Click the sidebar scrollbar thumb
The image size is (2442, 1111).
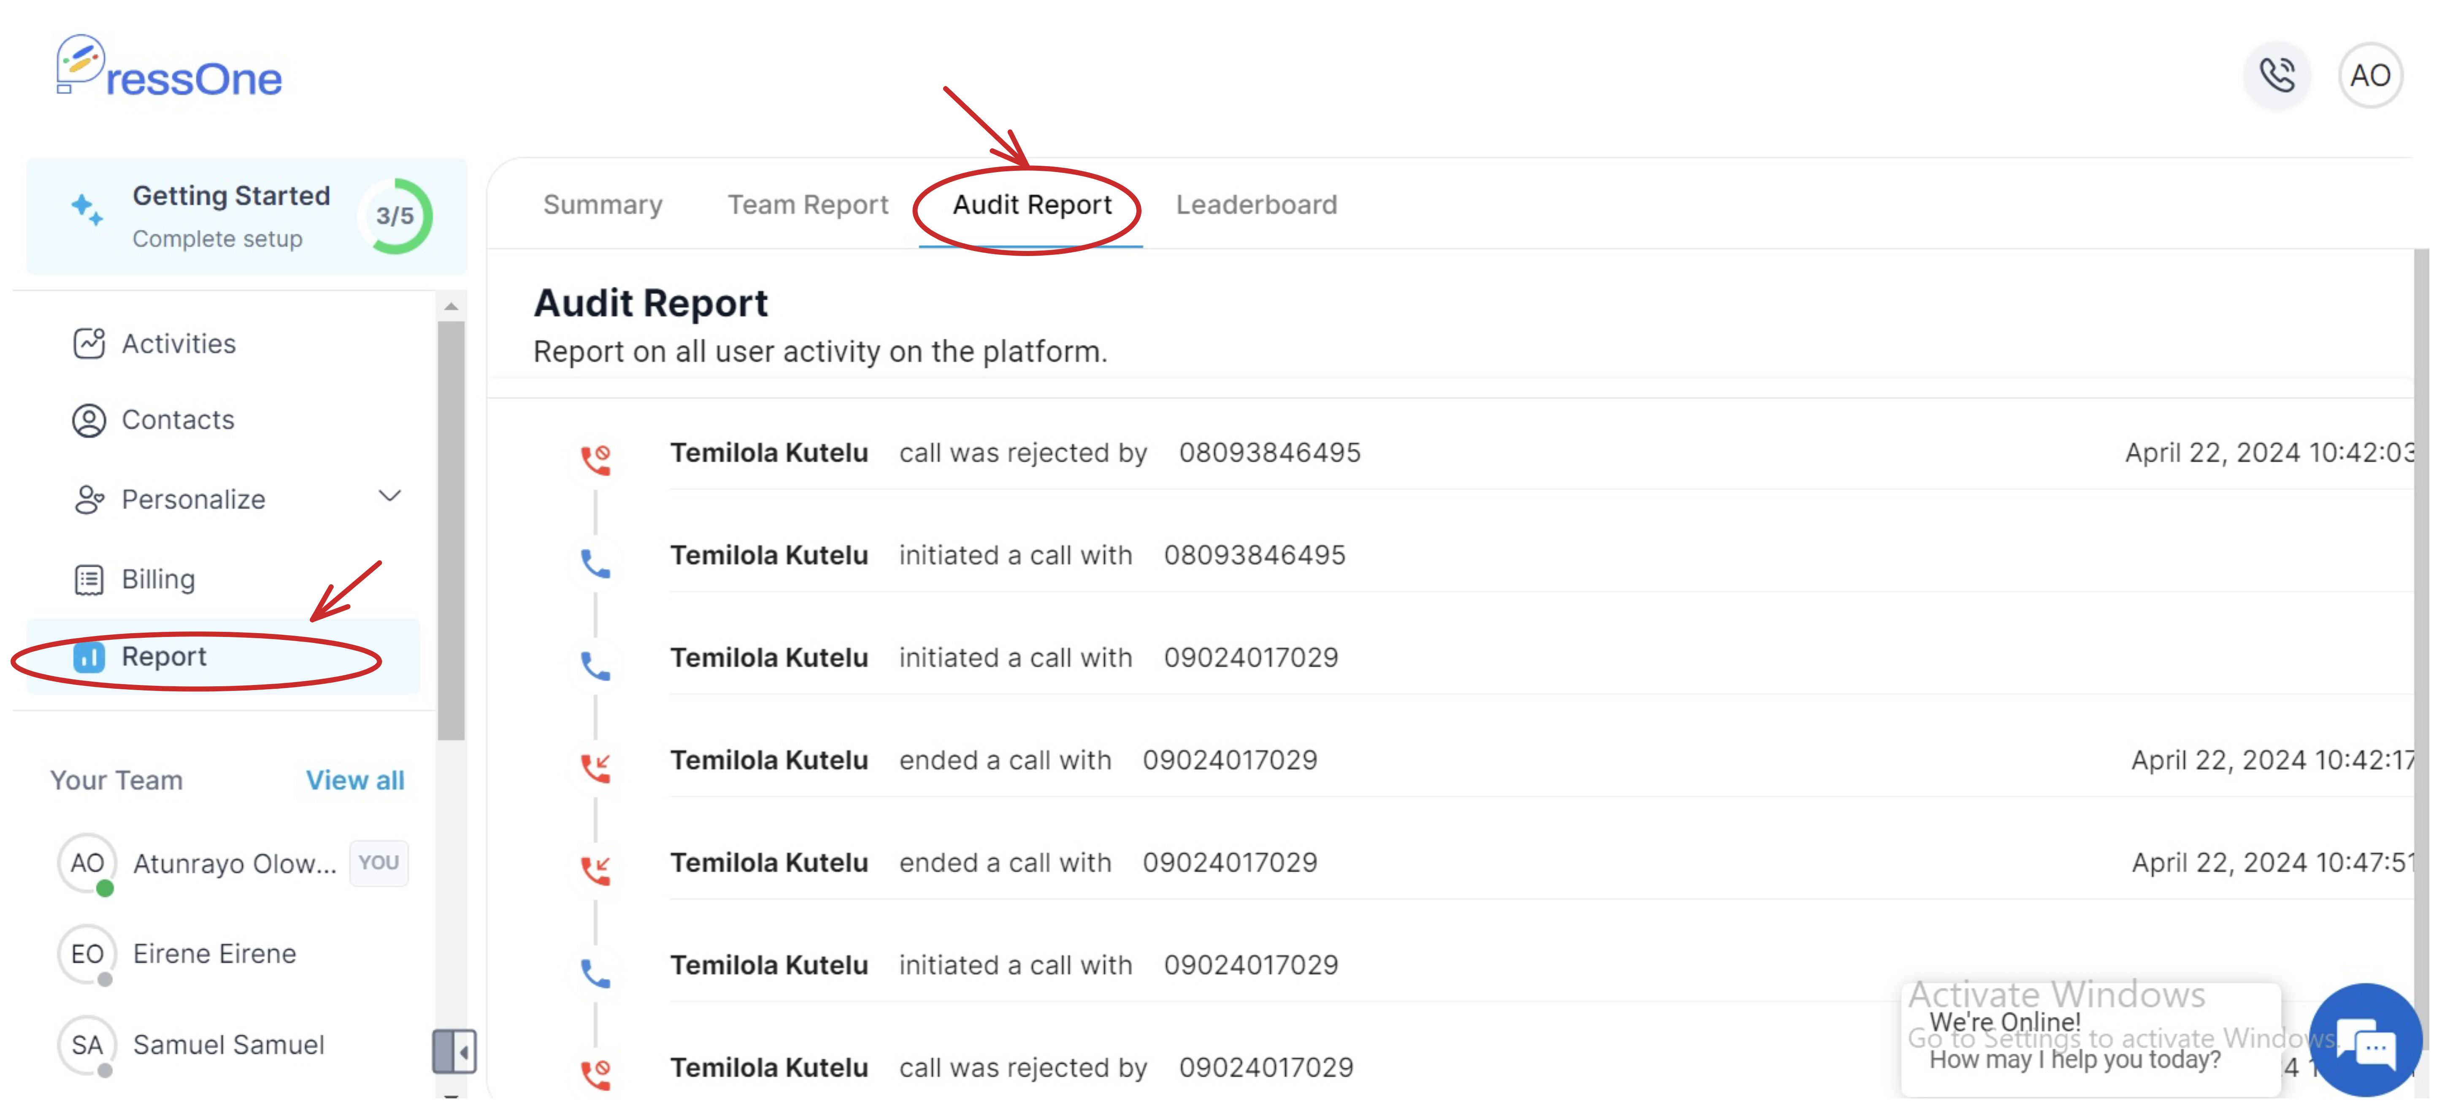coord(451,531)
